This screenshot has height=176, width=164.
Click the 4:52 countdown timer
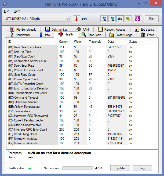pos(99,168)
